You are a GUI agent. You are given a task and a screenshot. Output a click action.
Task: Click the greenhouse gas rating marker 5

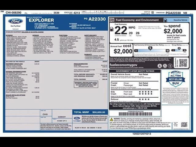[x=150, y=48]
